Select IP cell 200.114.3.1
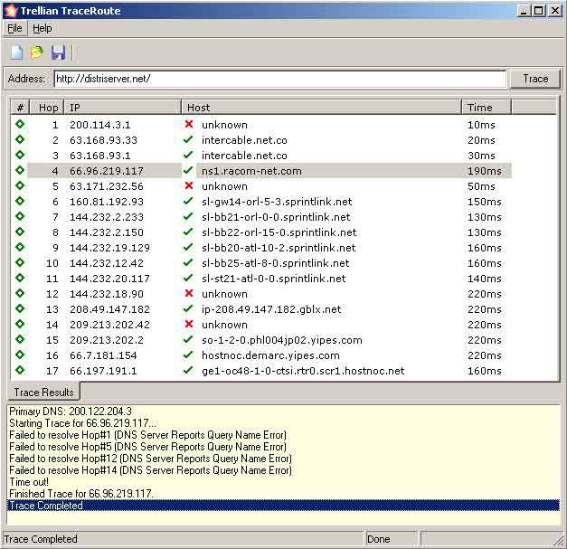Screen dimensions: 567x549 click(99, 125)
